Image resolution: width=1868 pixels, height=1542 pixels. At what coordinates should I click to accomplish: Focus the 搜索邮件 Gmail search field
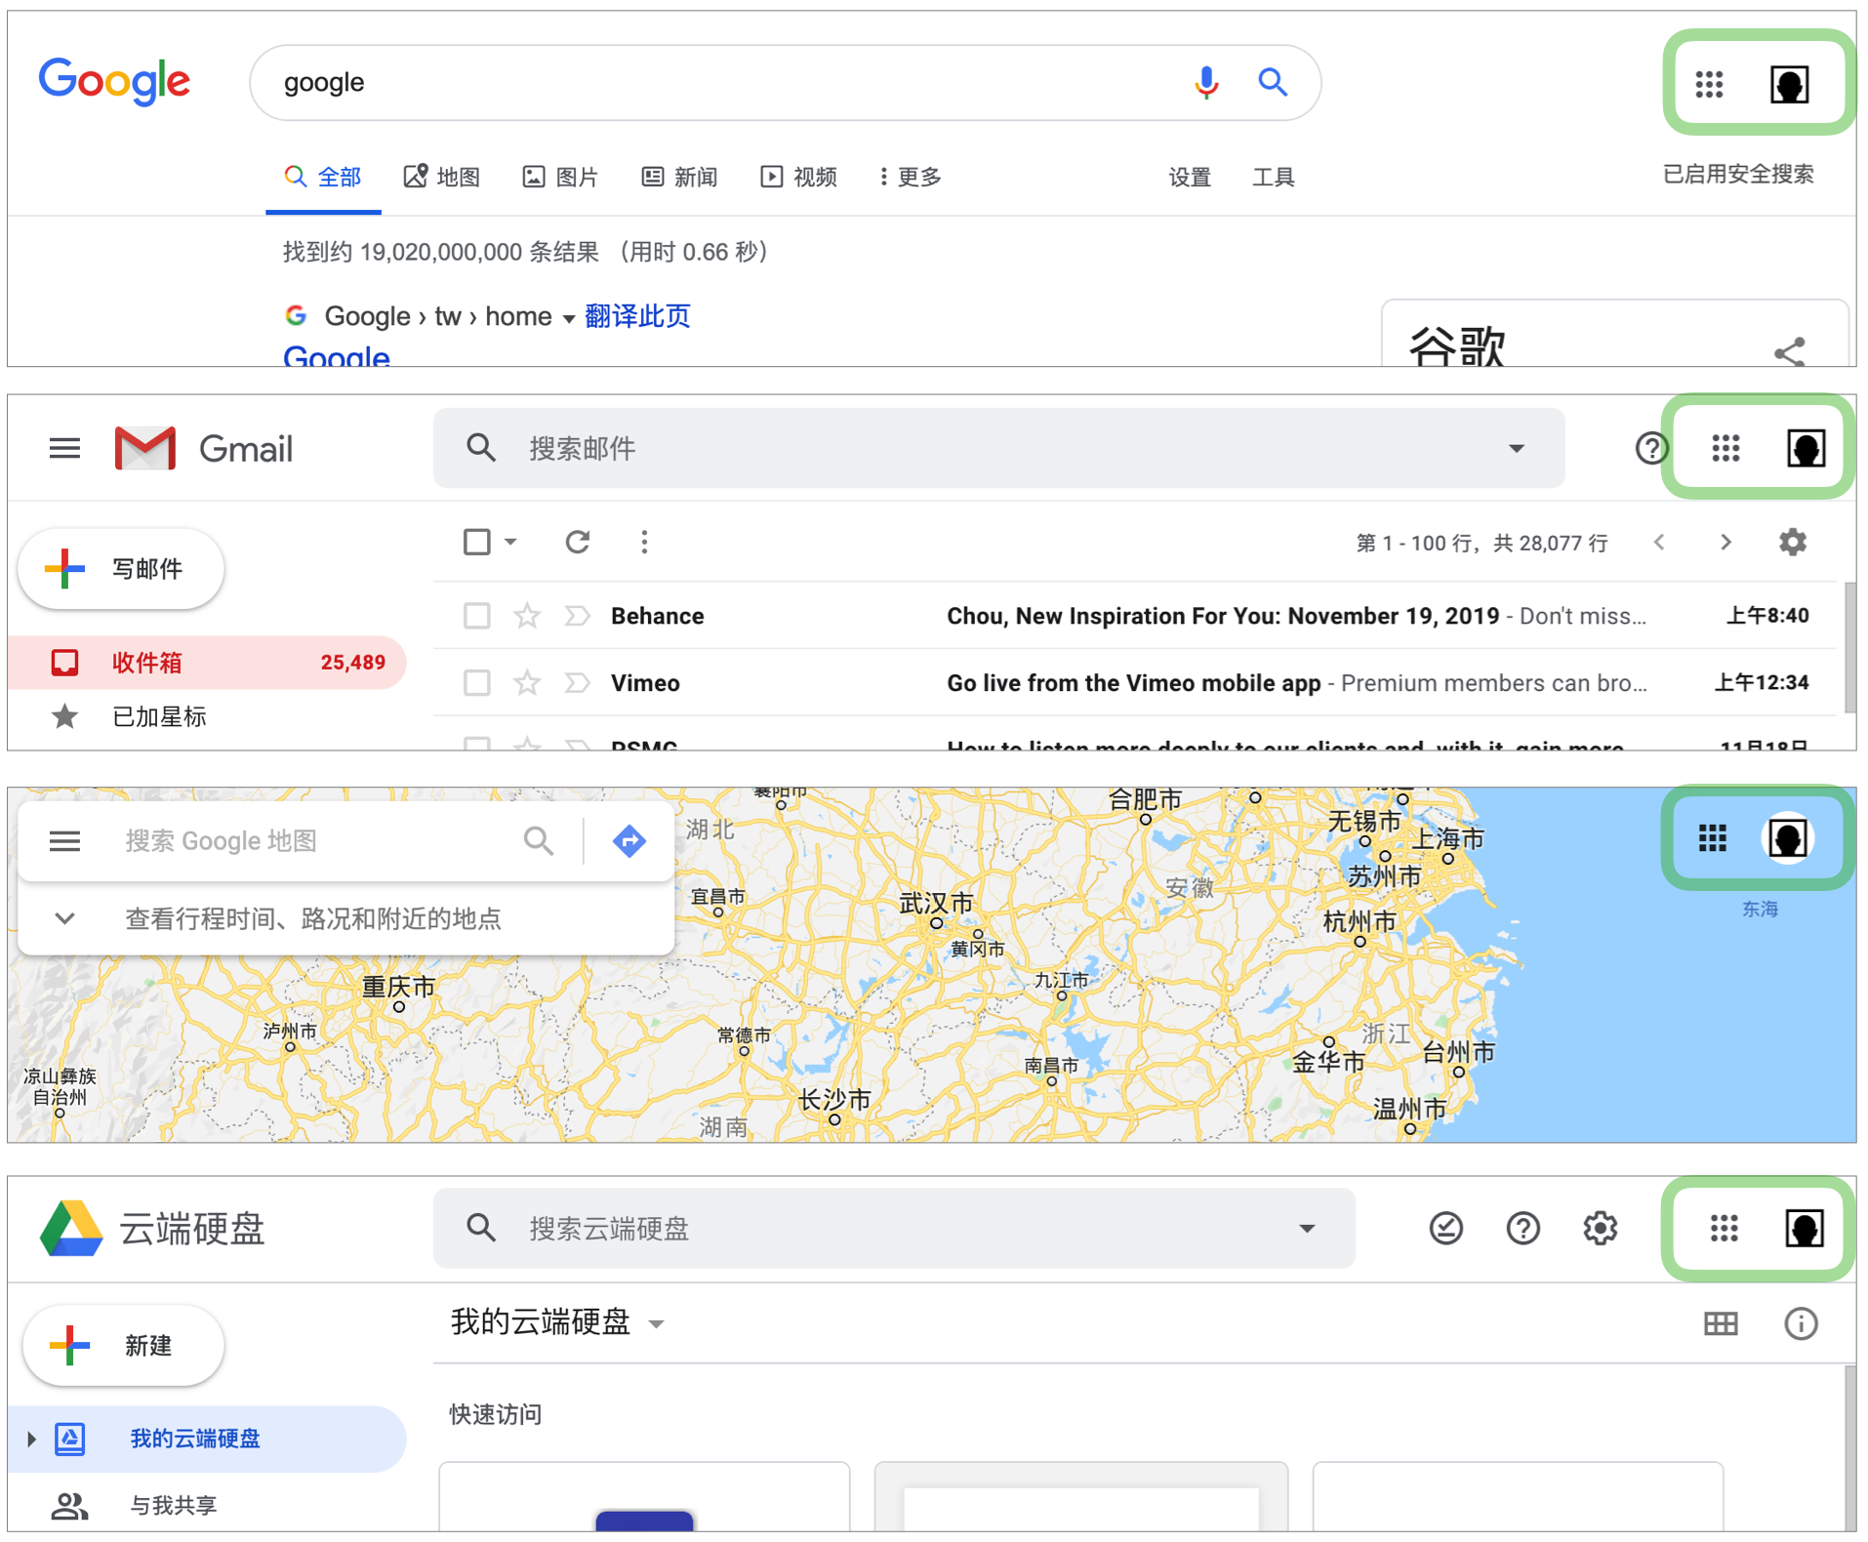tap(999, 448)
